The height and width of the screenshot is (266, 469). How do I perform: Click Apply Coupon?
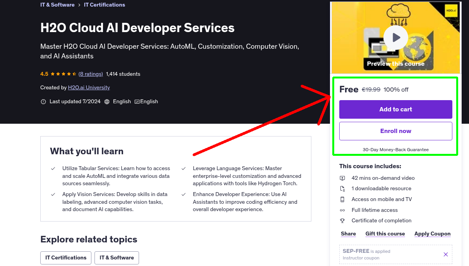click(432, 234)
